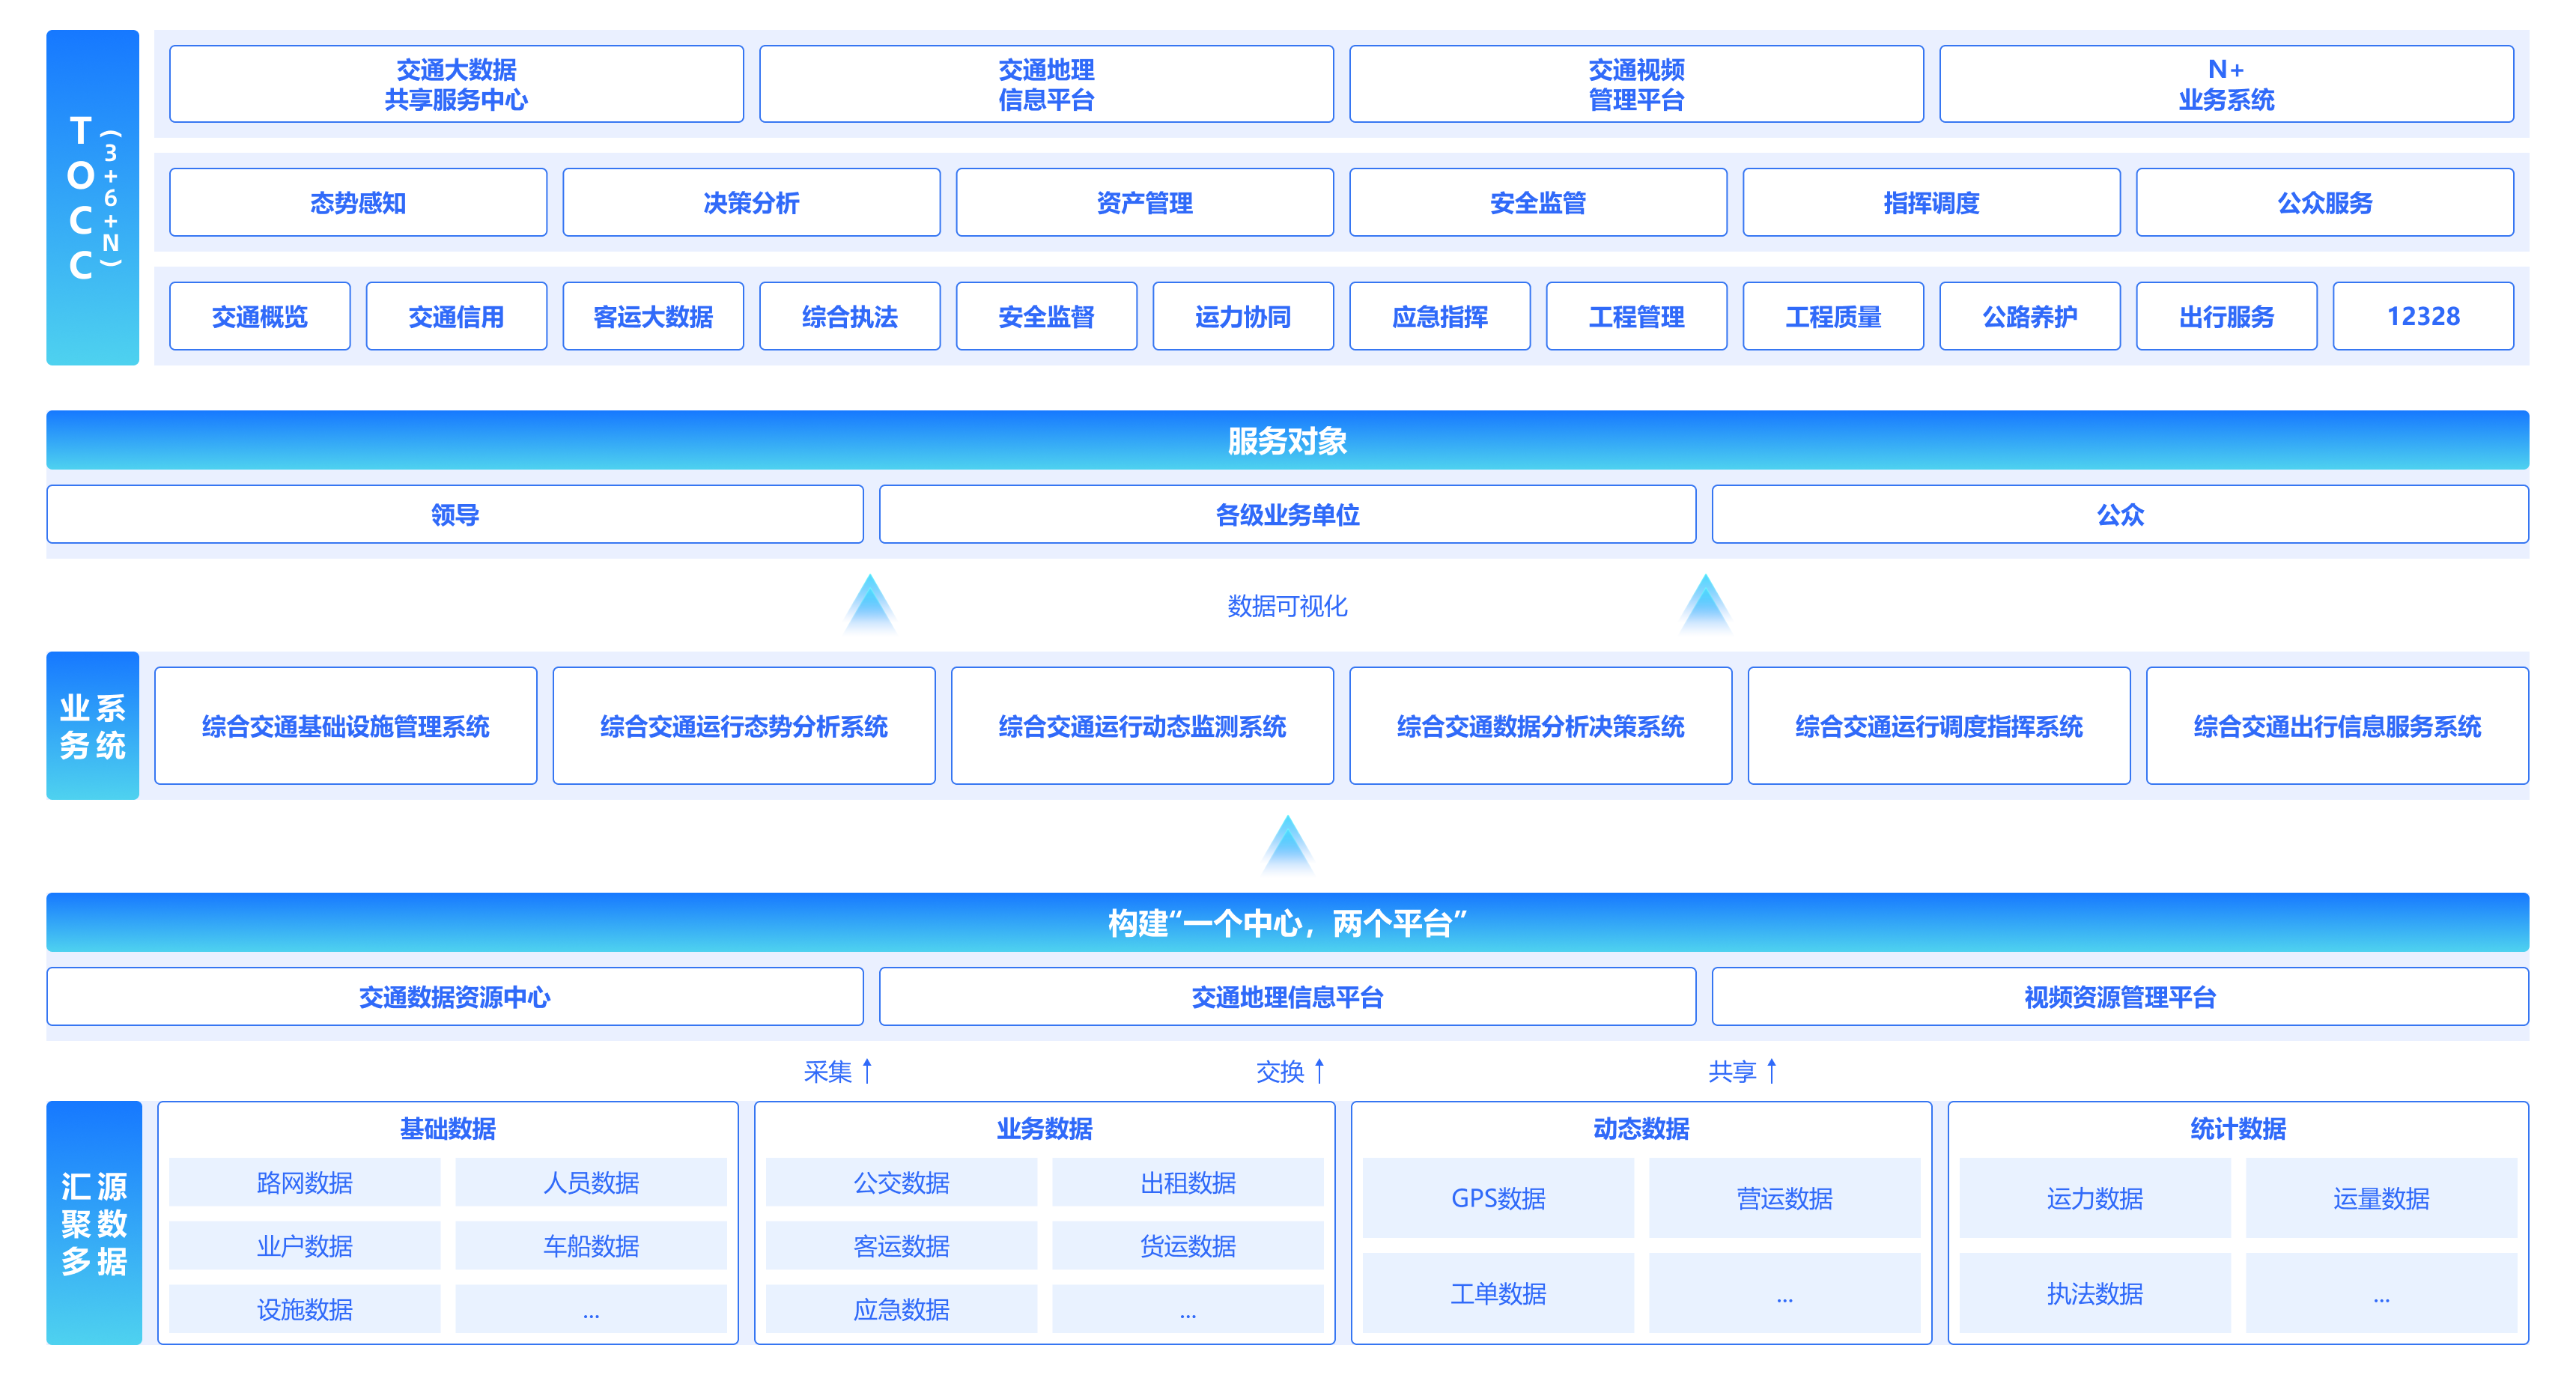Screen dimensions: 2576x1375
Task: Select the 执法数据 cell
Action: coord(2094,1294)
